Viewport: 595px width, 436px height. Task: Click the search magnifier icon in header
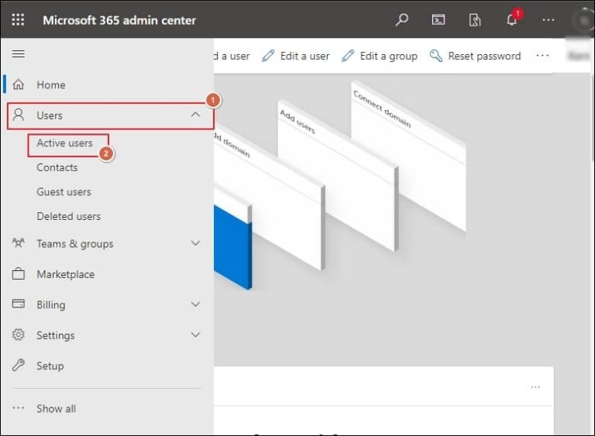coord(401,19)
